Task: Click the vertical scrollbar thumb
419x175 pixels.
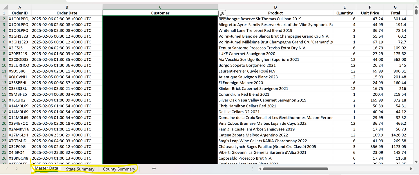Action: [x=416, y=12]
